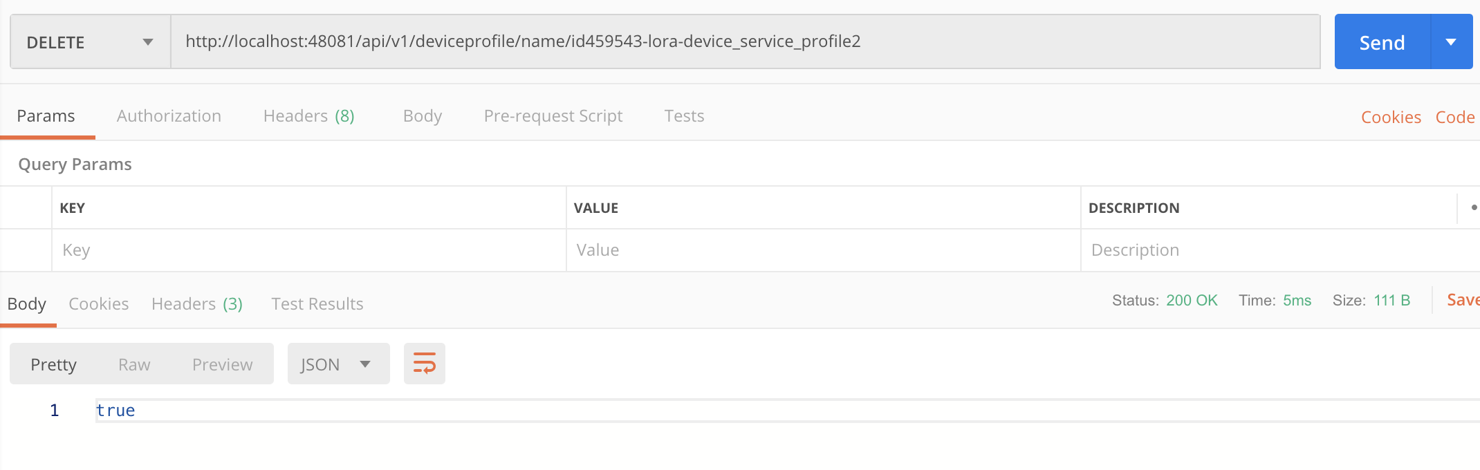Open the Test Results tab
This screenshot has width=1480, height=470.
[x=317, y=304]
